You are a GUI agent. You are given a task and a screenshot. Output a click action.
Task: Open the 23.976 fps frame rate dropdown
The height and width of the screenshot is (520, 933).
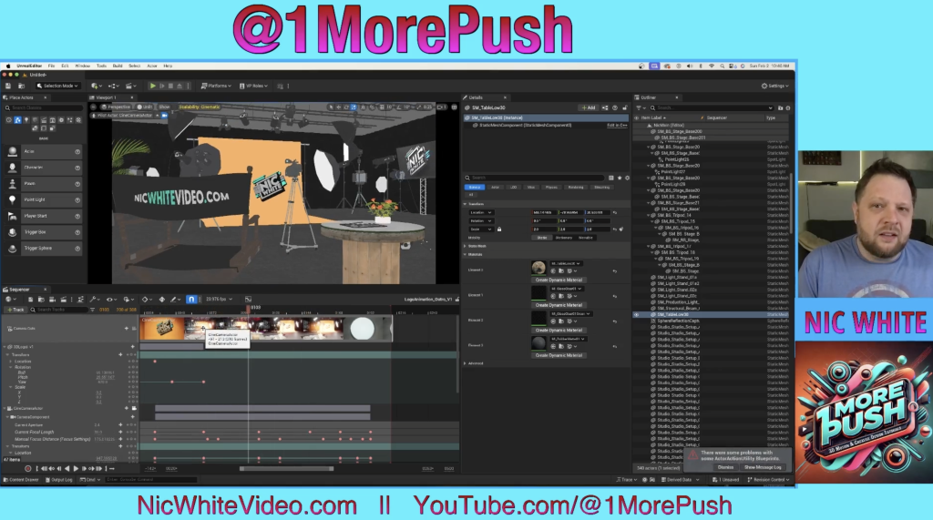coord(220,300)
